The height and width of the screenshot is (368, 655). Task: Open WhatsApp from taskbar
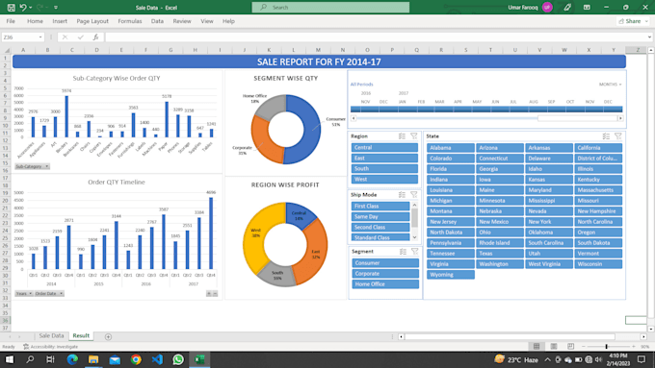click(178, 359)
